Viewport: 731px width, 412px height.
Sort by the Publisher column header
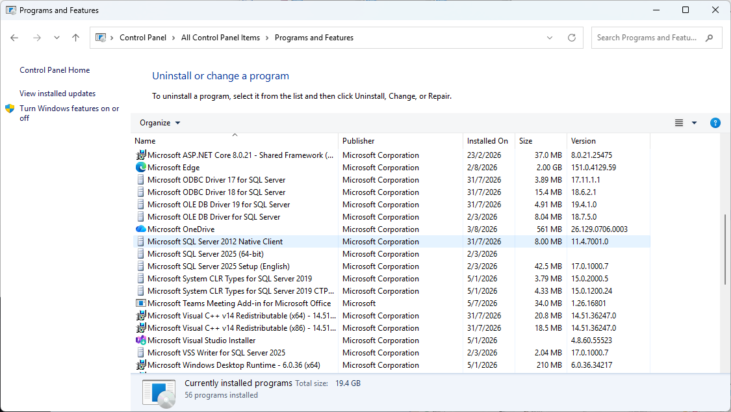point(401,141)
